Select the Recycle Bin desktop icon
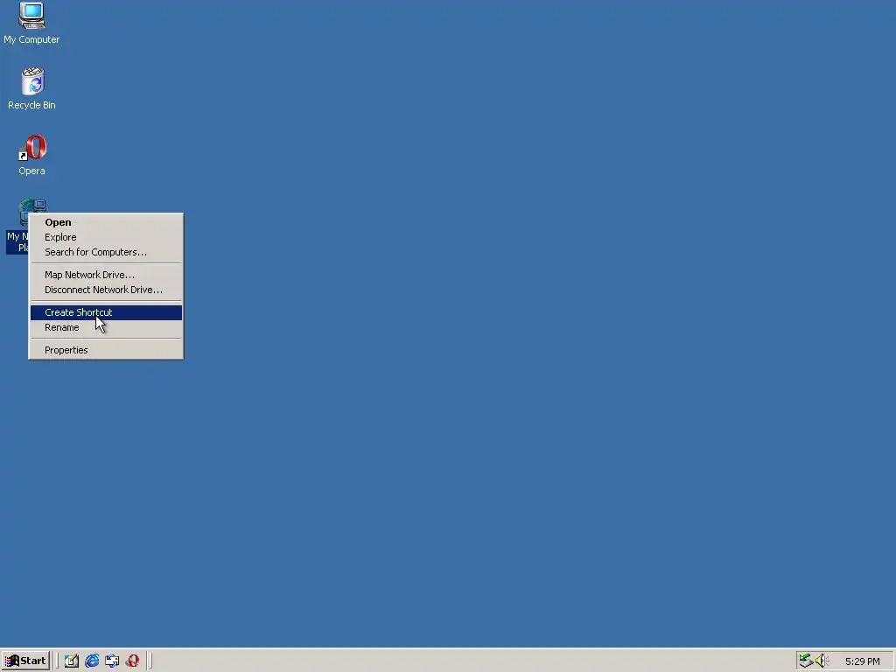896x672 pixels. [32, 88]
